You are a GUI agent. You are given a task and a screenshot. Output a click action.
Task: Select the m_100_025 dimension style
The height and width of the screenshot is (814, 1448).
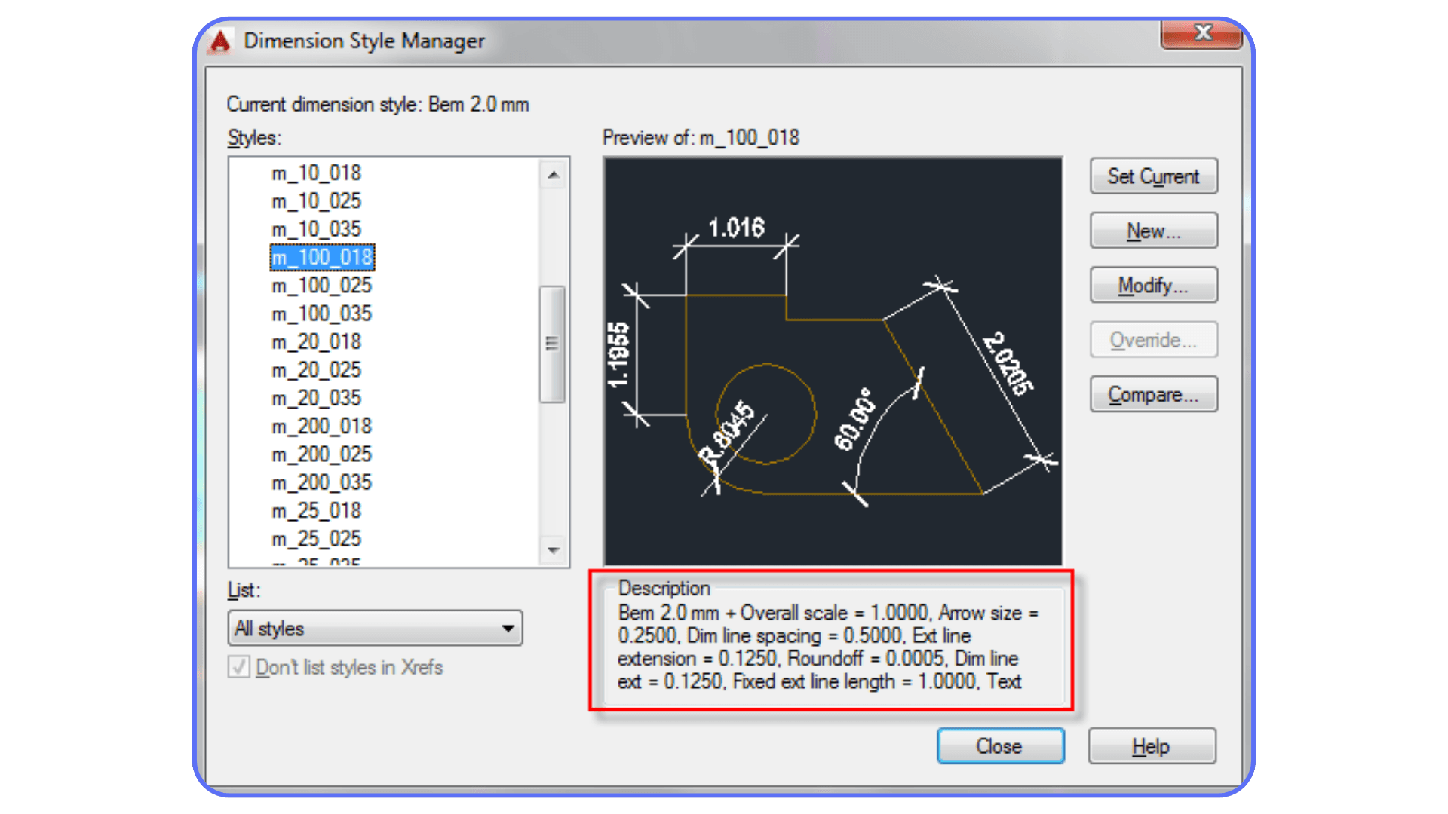(x=322, y=286)
